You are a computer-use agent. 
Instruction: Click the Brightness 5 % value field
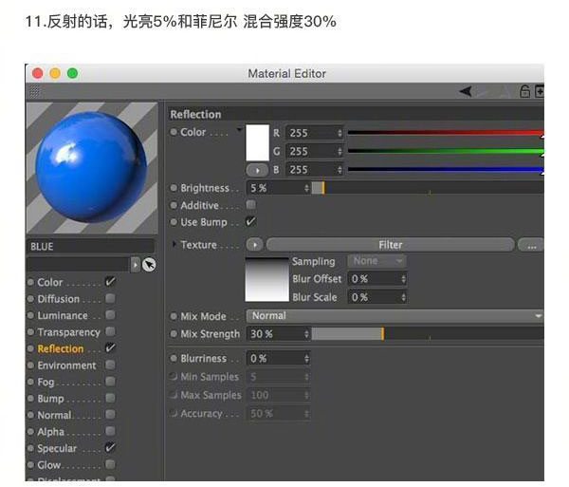(x=278, y=188)
